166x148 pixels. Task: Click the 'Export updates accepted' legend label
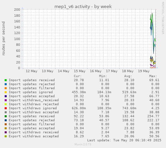click(32, 128)
